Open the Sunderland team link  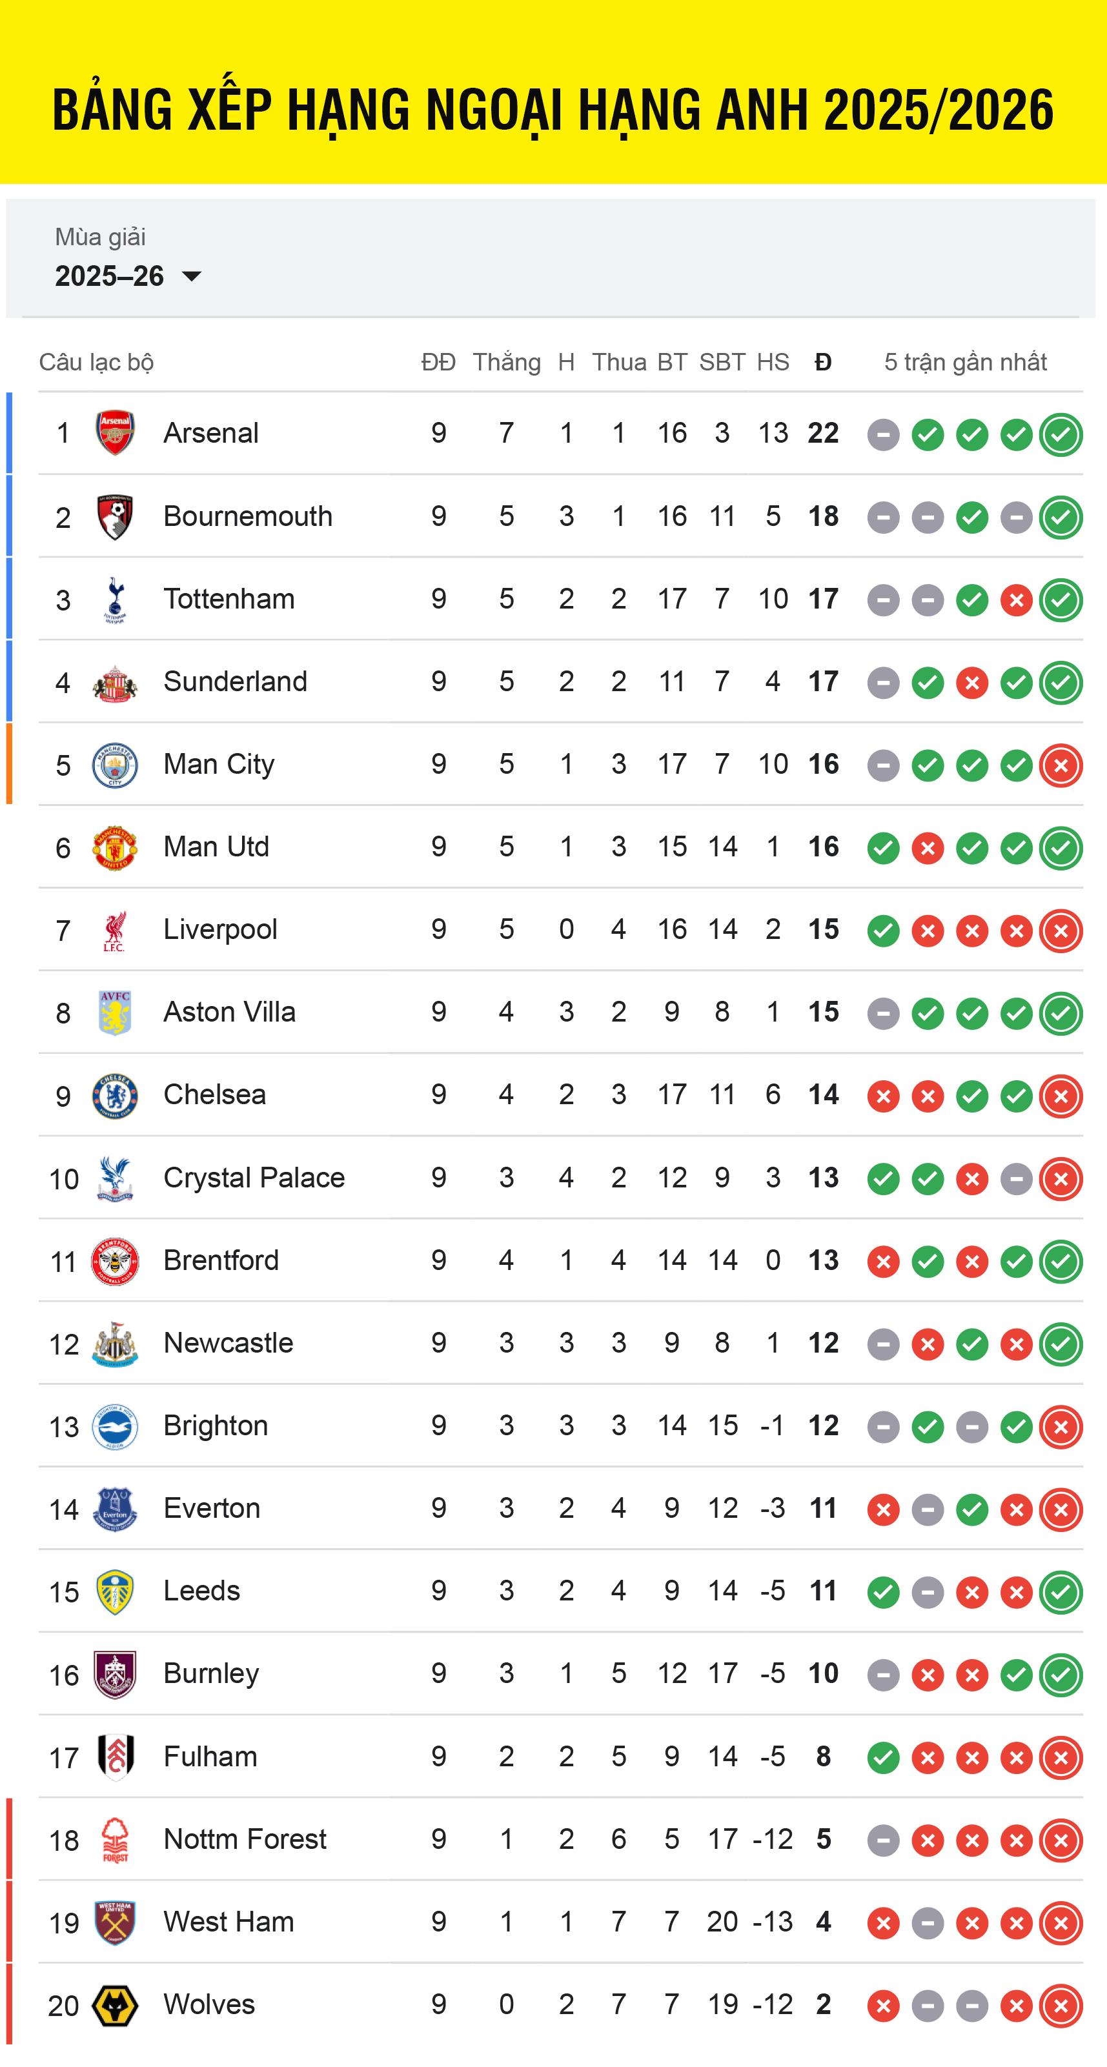235,681
